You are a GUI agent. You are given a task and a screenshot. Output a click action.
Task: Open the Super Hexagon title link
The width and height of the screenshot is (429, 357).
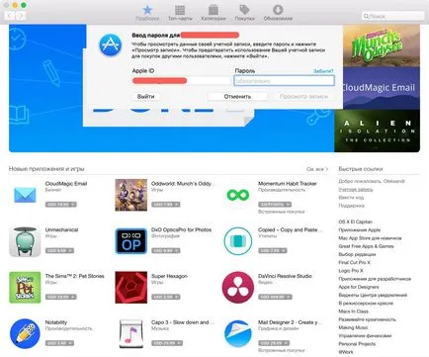(169, 276)
